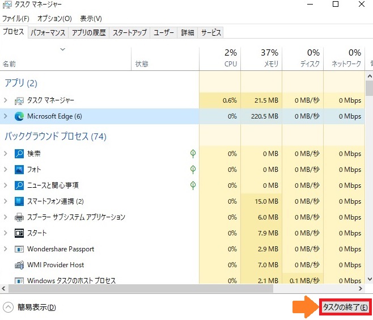Image resolution: width=373 pixels, height=320 pixels.
Task: Click the horizontal scrollbar left arrow
Action: 3,289
